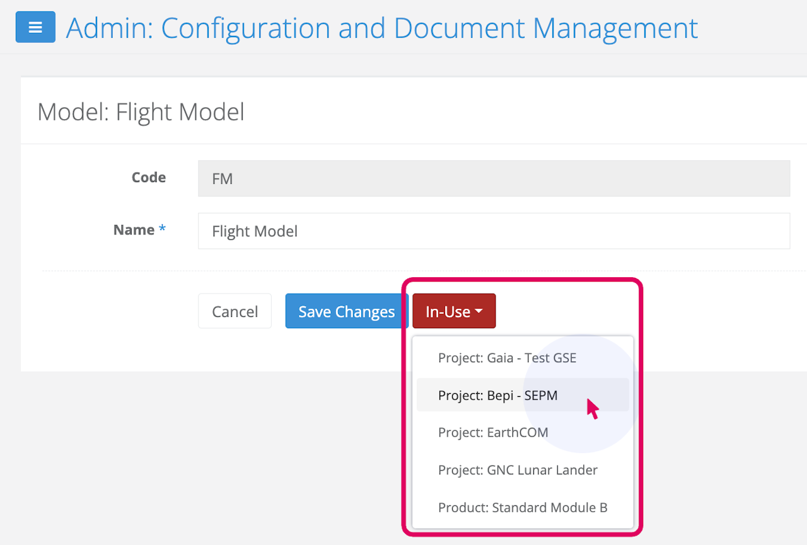
Task: Click the Name field label
Action: tap(134, 230)
